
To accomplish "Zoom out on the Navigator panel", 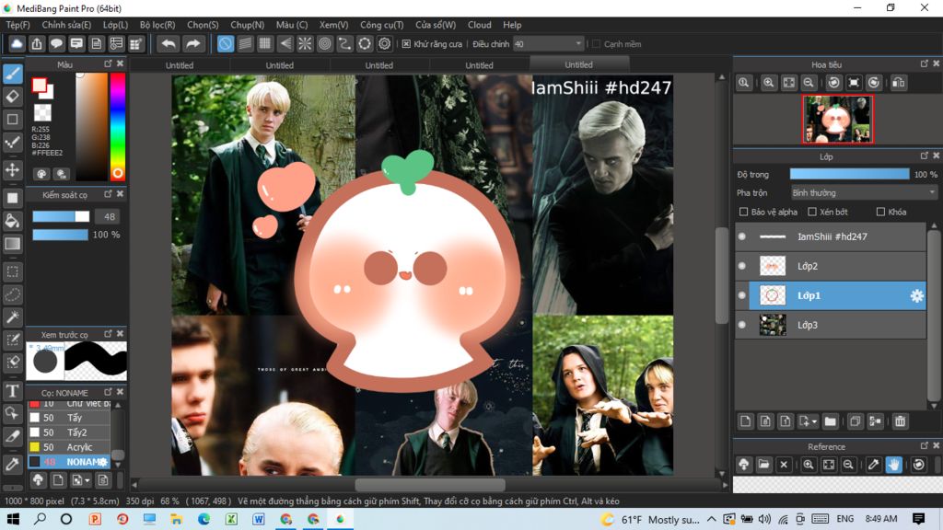I will click(809, 83).
